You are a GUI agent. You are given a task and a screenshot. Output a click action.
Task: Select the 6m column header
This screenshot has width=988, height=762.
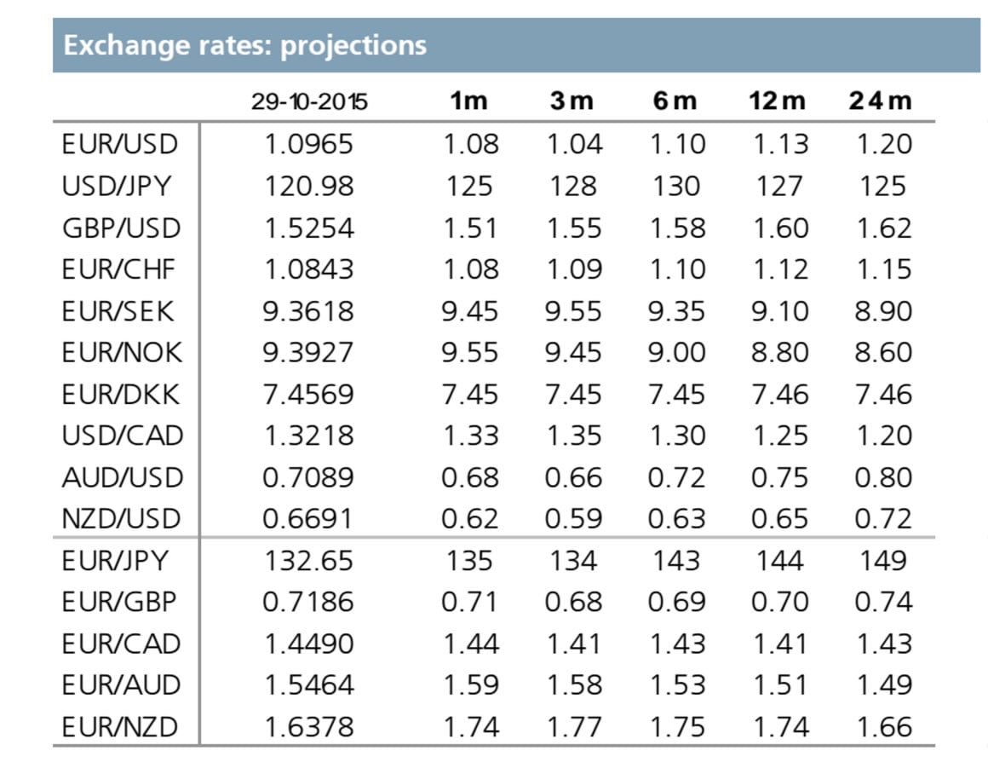pyautogui.click(x=675, y=101)
